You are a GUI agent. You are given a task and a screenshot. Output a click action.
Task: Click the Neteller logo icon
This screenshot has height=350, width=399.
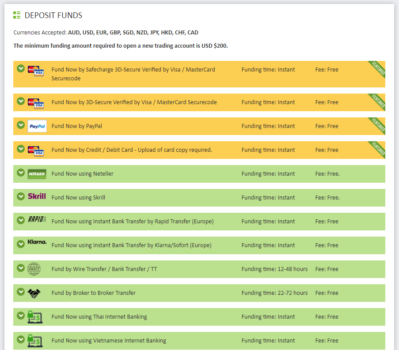tap(37, 174)
